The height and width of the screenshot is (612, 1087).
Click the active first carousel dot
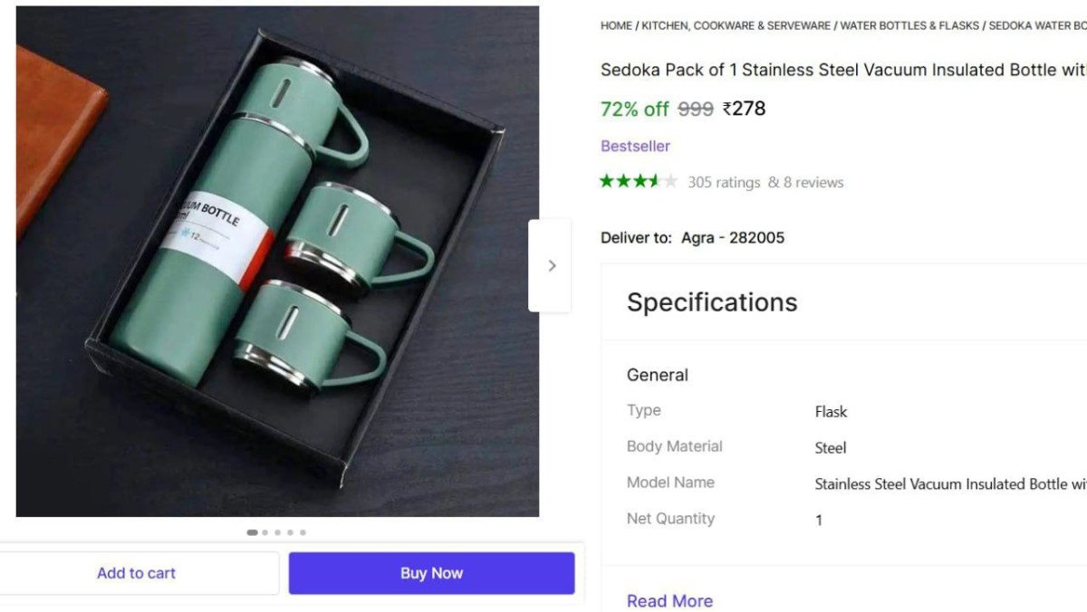252,532
